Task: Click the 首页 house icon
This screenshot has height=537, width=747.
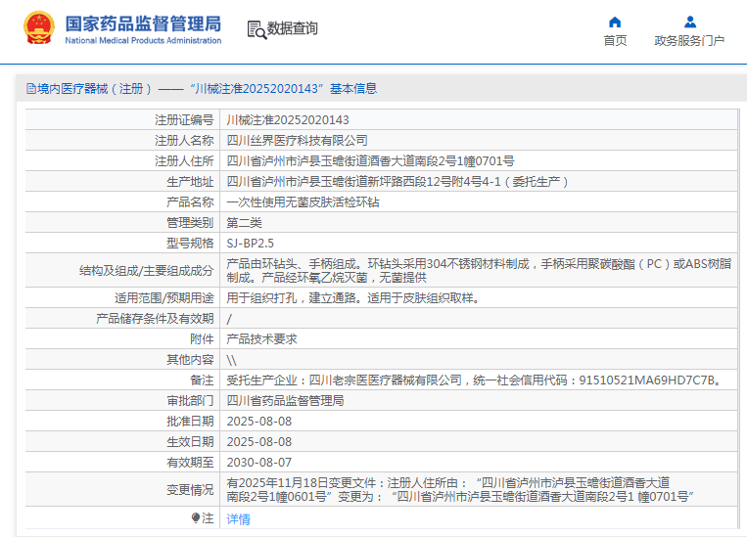Action: 615,22
